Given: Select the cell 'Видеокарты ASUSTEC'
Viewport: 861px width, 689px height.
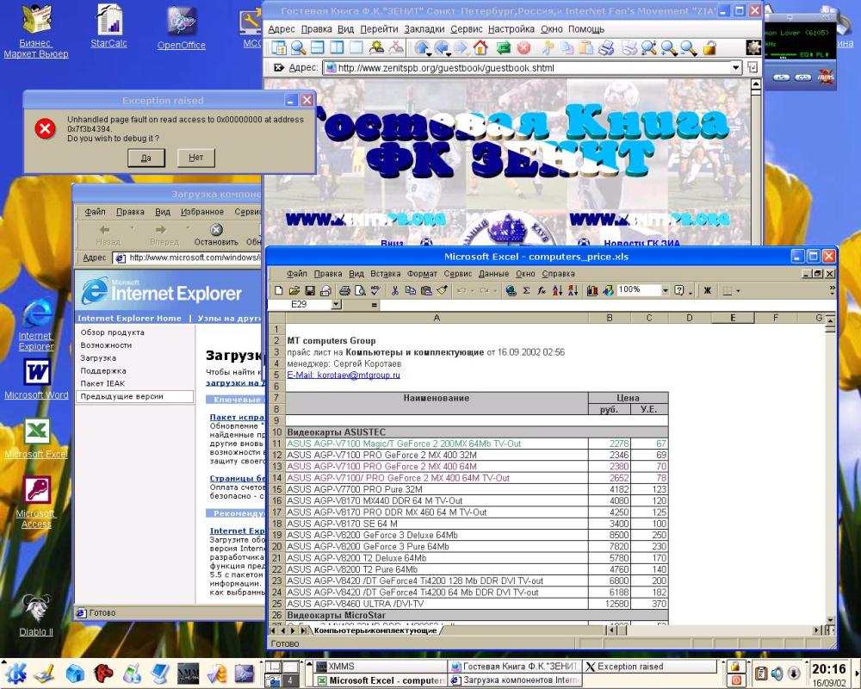Looking at the screenshot, I should pos(437,432).
